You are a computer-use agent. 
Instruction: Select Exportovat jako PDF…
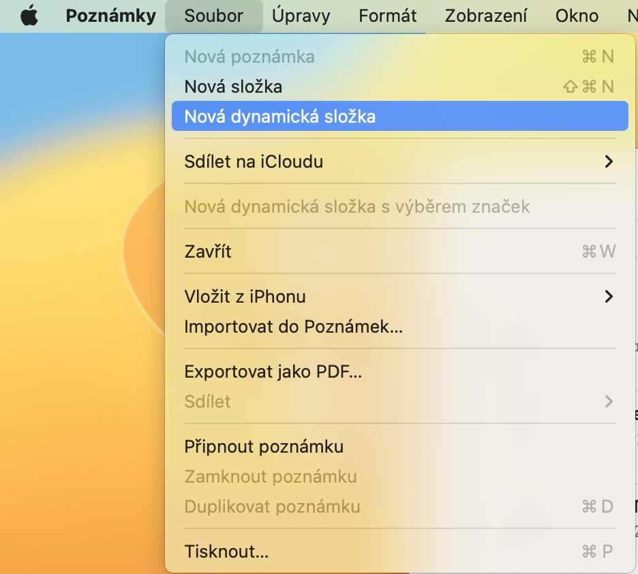point(273,372)
